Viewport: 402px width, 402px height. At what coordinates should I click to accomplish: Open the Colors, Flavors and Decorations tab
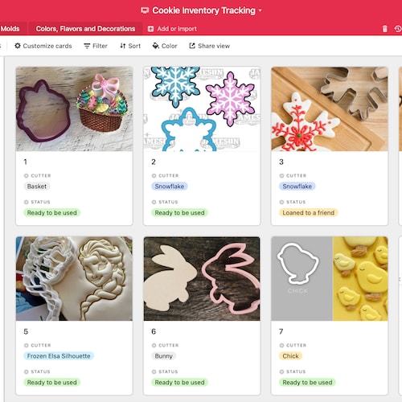click(85, 29)
